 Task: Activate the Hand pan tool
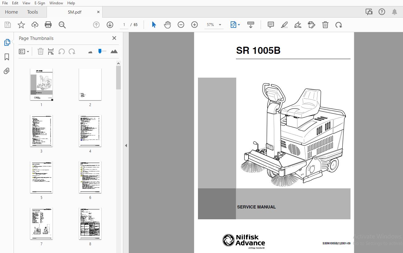click(x=167, y=25)
